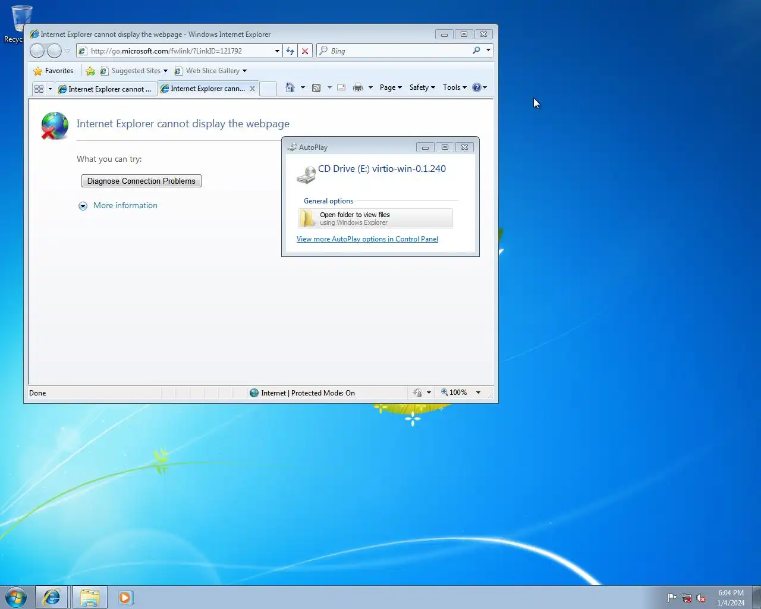The width and height of the screenshot is (761, 609).
Task: Expand the address bar autocomplete dropdown arrow
Action: (277, 51)
